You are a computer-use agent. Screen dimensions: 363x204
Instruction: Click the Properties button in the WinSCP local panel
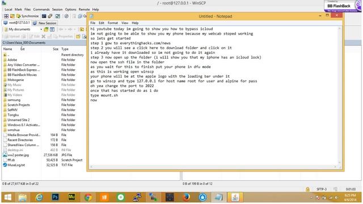pyautogui.click(x=63, y=36)
